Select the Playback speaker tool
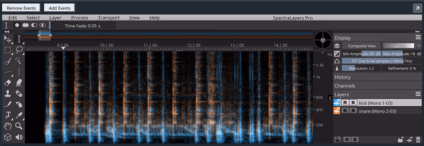The image size is (424, 146). 19,137
